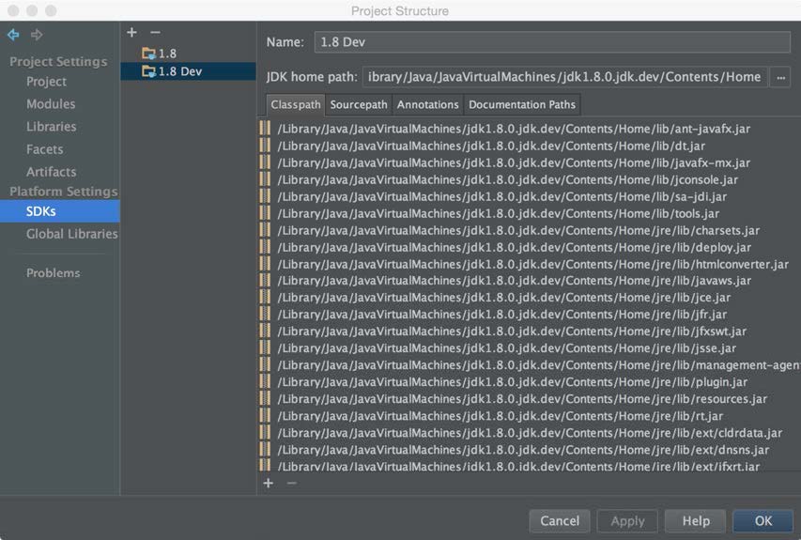Image resolution: width=801 pixels, height=540 pixels.
Task: Click jar icon beside javaws.jar
Action: click(265, 280)
